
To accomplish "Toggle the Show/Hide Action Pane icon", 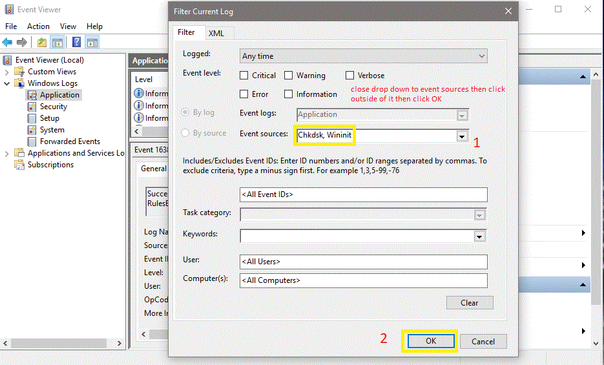I will (x=92, y=42).
